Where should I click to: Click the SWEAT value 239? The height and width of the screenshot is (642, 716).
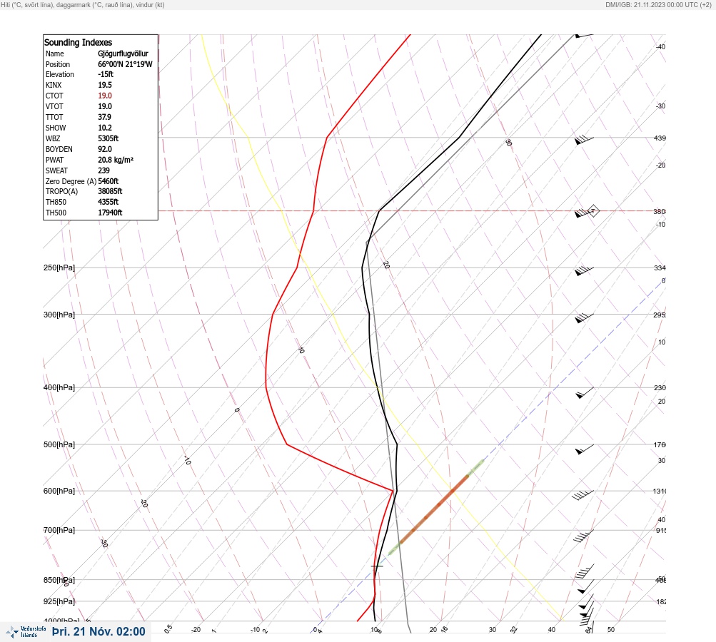pyautogui.click(x=104, y=170)
